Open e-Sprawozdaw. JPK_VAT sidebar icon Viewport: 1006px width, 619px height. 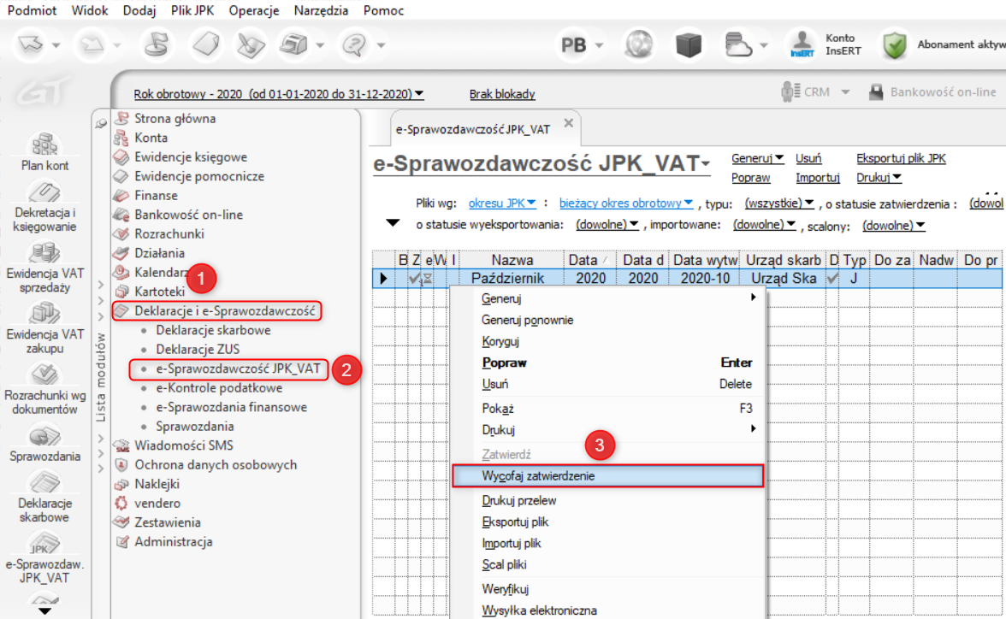(x=44, y=543)
